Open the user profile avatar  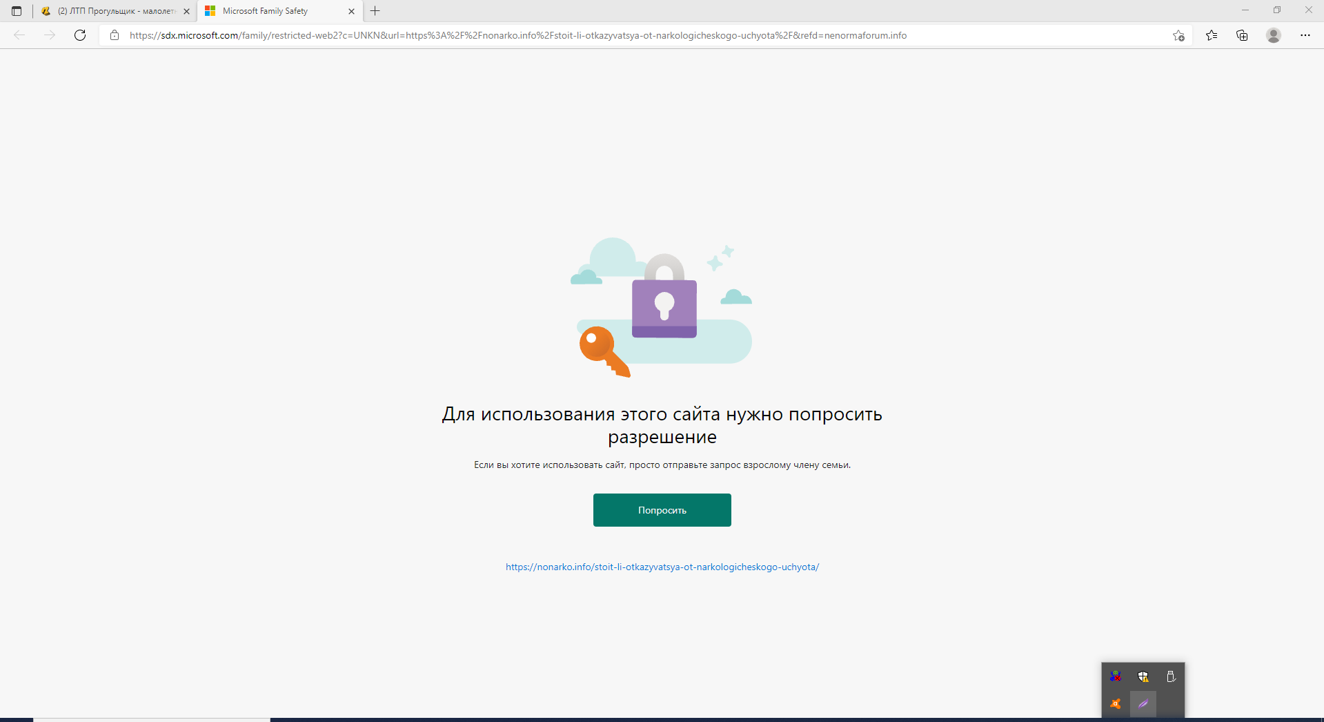point(1274,35)
